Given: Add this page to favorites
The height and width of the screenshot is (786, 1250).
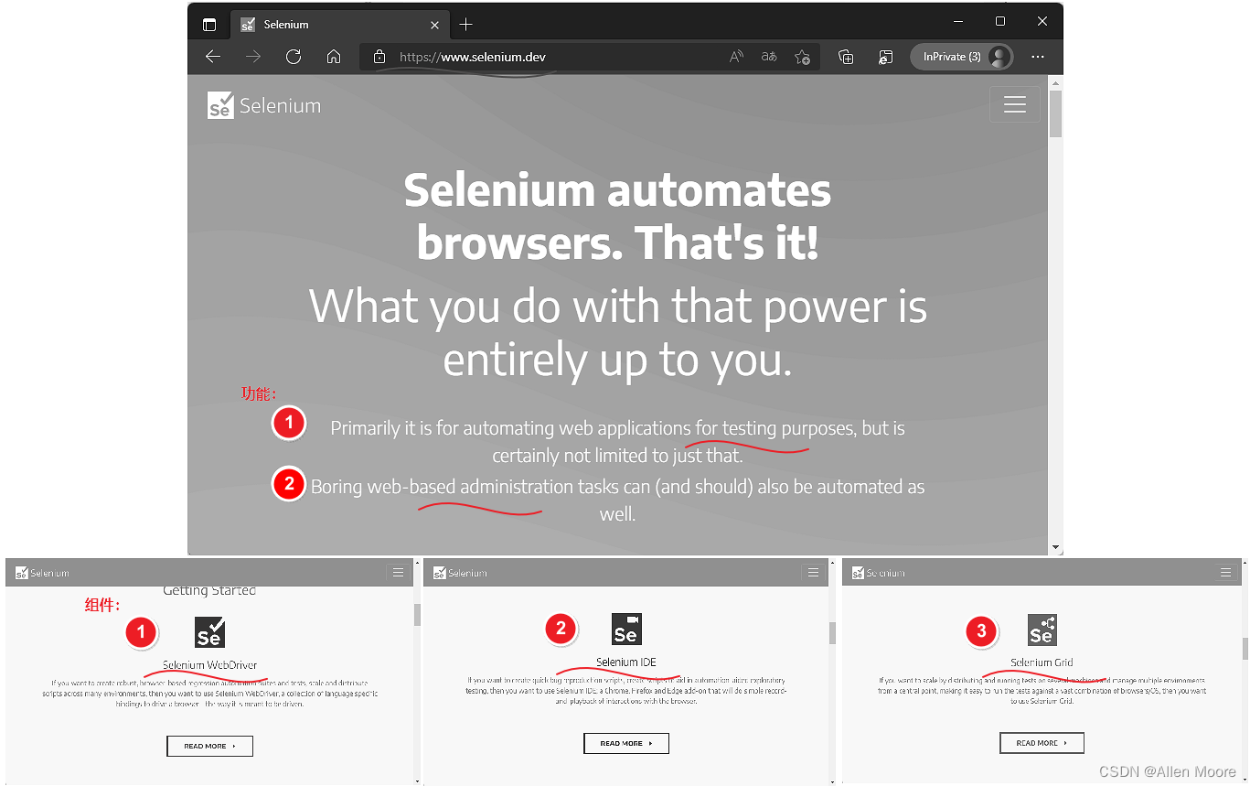Looking at the screenshot, I should 802,57.
